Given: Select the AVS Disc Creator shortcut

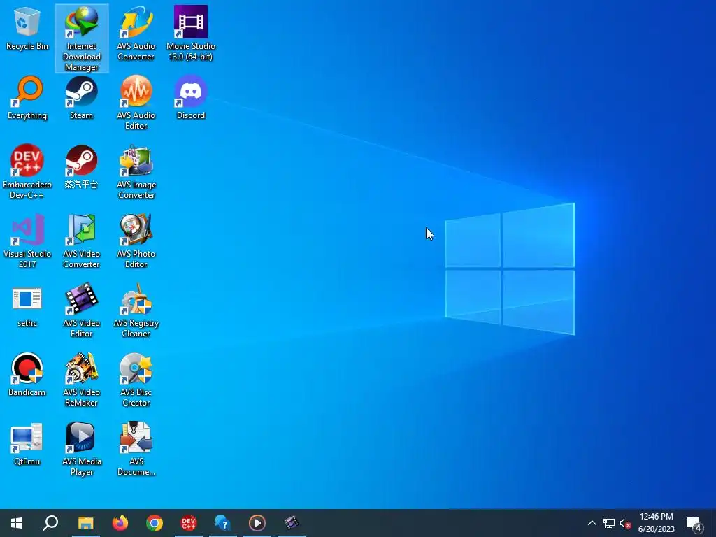Looking at the screenshot, I should click(x=136, y=380).
